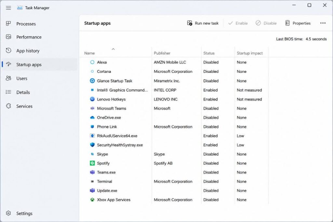Toggle sort arrow above Name column
The image size is (333, 222).
pyautogui.click(x=113, y=49)
